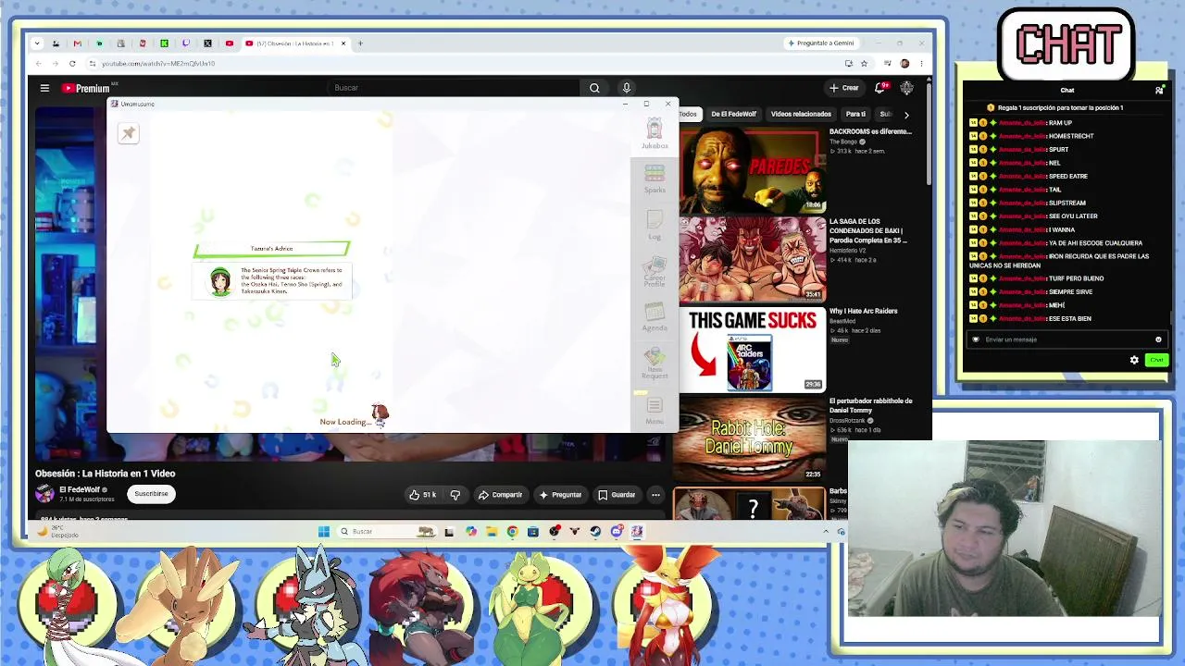Open the chat community icon in header
Image resolution: width=1185 pixels, height=666 pixels.
pyautogui.click(x=1159, y=90)
